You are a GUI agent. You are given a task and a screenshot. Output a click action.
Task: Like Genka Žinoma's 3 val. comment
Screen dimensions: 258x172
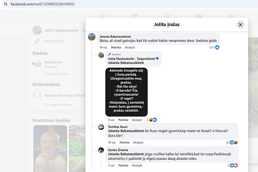pos(123,166)
